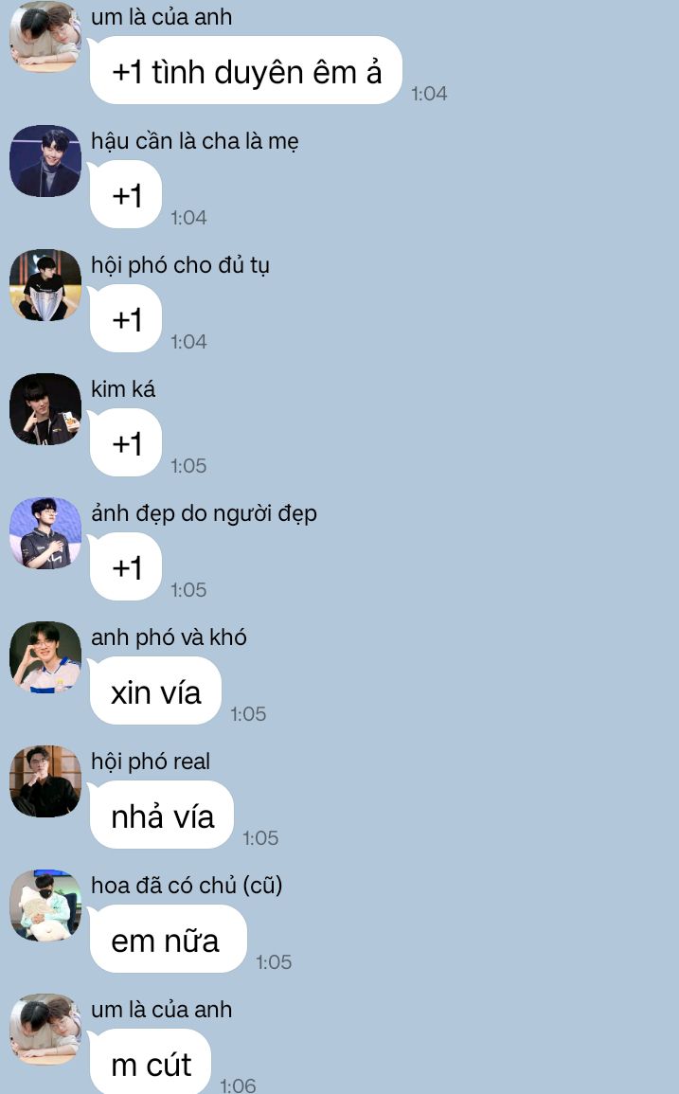Tap the "m cút" message bubble
679x1094 pixels.
[x=150, y=1063]
